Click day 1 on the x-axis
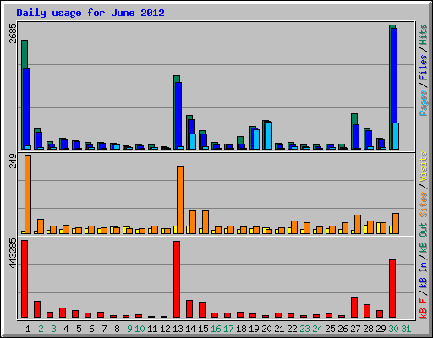This screenshot has height=338, width=433. click(x=28, y=329)
